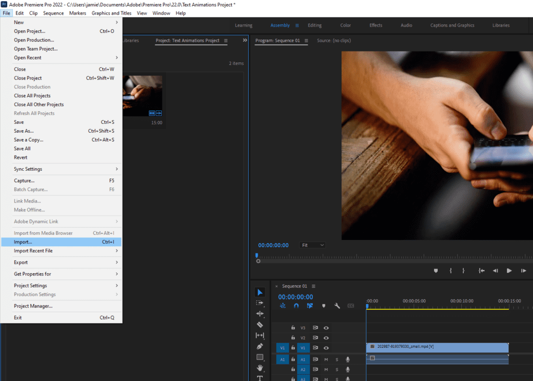Select the Slip tool
The width and height of the screenshot is (533, 381).
260,335
